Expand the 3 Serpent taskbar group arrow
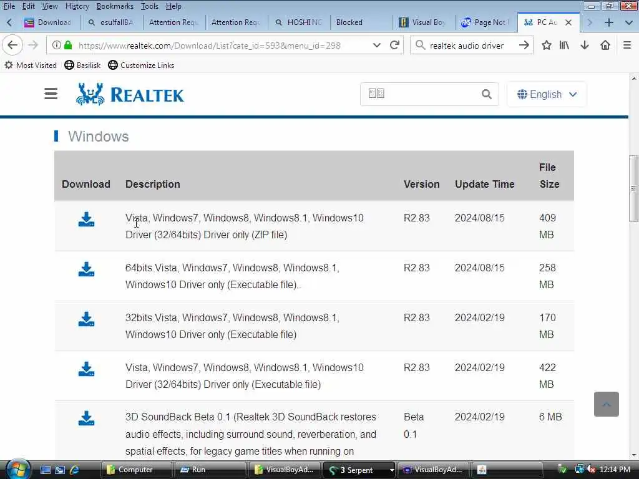639x479 pixels. [x=392, y=470]
